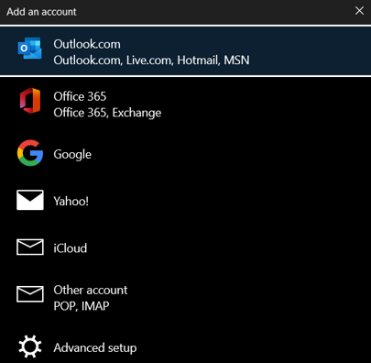Click the Outlook.com logo icon
Screen dimensions: 371x363
30,49
